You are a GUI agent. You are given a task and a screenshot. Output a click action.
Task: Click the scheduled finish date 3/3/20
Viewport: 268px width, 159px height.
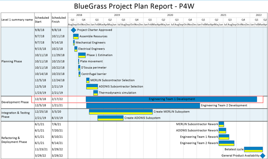point(56,112)
